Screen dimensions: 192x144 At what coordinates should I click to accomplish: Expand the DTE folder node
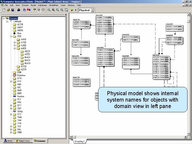pos(11,81)
